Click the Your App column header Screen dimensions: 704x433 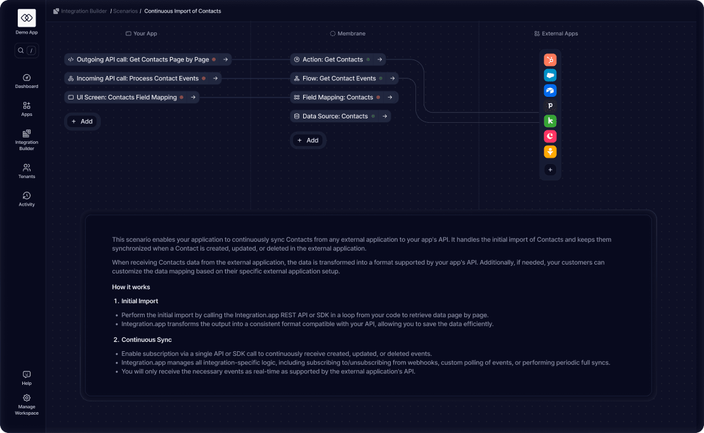(x=141, y=34)
